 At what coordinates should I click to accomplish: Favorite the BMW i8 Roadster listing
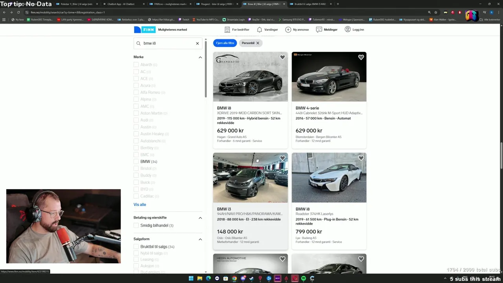[x=361, y=158]
